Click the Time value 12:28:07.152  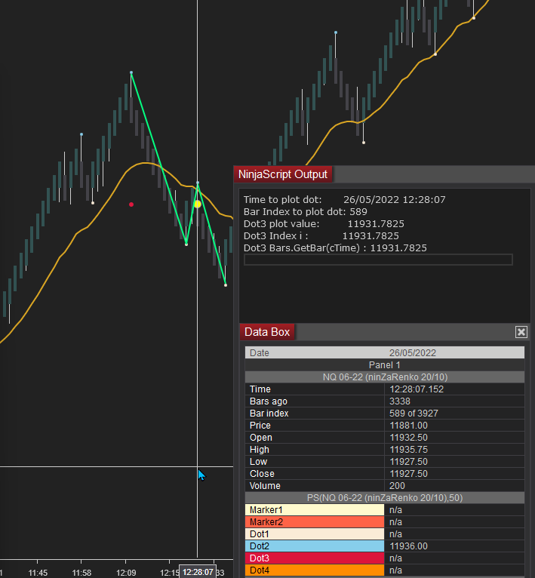click(417, 389)
